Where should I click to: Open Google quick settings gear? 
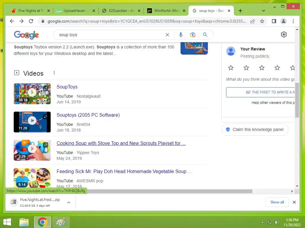click(284, 34)
